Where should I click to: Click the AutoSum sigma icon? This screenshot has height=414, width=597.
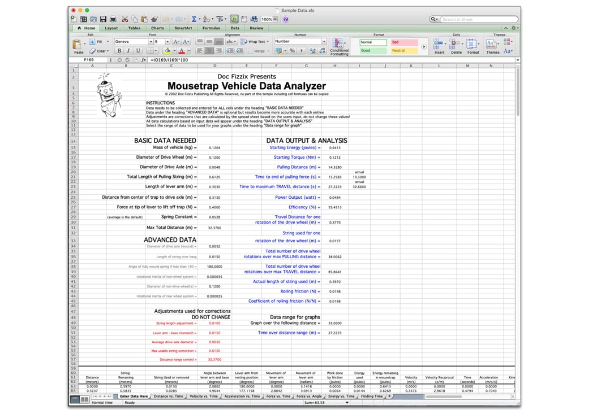click(194, 19)
